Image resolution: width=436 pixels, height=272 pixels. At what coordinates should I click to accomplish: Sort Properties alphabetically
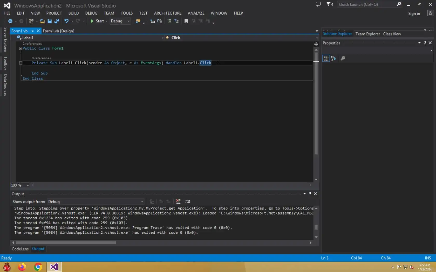coord(333,58)
